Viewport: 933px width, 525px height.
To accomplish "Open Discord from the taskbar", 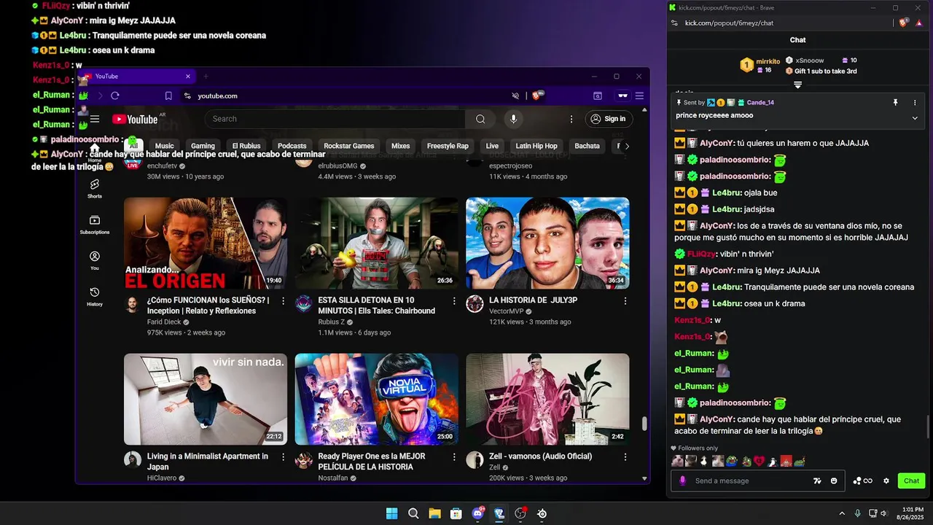I will point(478,513).
